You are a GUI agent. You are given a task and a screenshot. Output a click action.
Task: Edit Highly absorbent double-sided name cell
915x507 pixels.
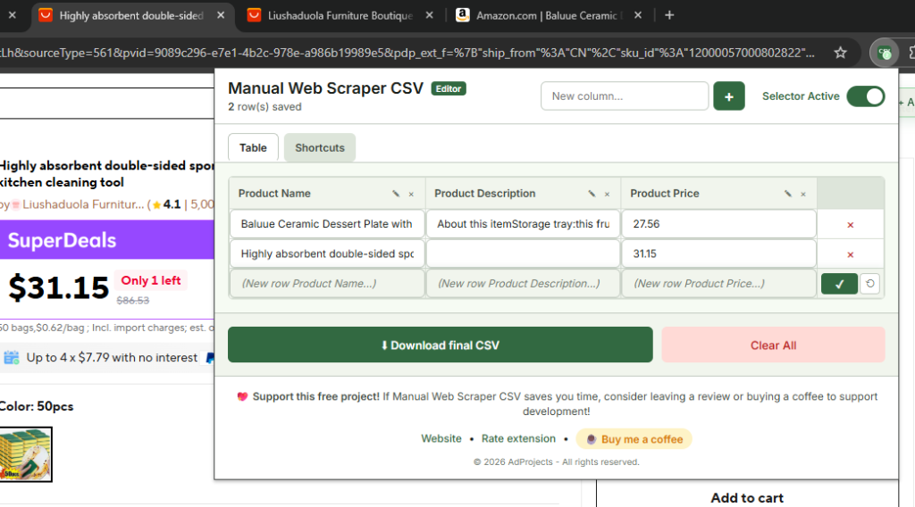pyautogui.click(x=327, y=253)
